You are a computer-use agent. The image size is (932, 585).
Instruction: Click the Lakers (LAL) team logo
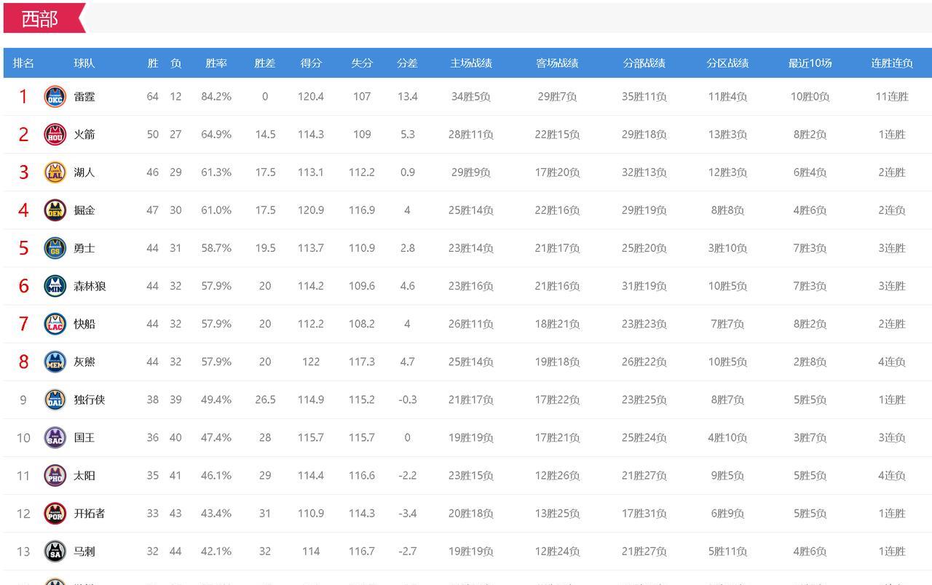click(x=55, y=172)
